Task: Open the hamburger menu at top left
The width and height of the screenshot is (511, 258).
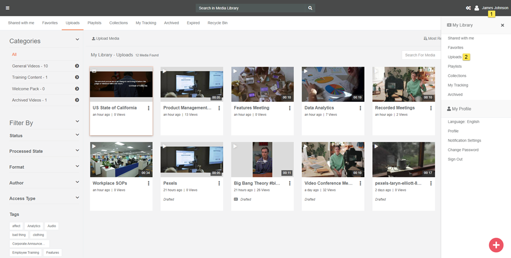Action: tap(7, 8)
